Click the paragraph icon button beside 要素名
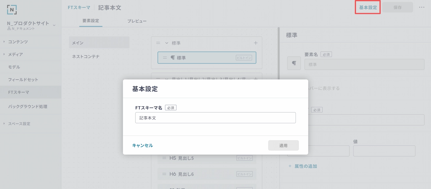The width and height of the screenshot is (431, 189). click(294, 63)
